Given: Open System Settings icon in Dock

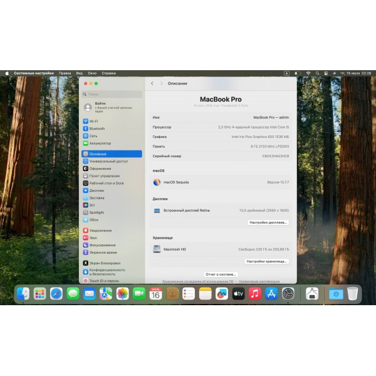Looking at the screenshot, I should click(x=288, y=293).
